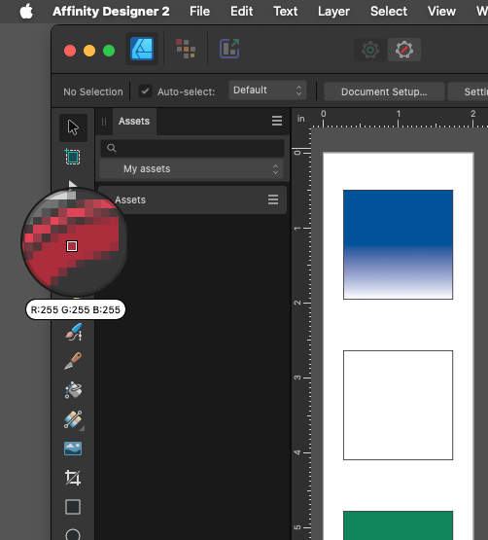The image size is (488, 540).
Task: Open the Assets subcategory hamburger menu
Action: coord(273,199)
